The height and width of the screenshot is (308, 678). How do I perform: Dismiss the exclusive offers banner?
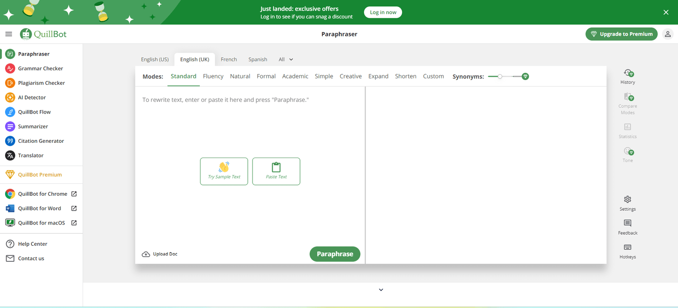666,12
